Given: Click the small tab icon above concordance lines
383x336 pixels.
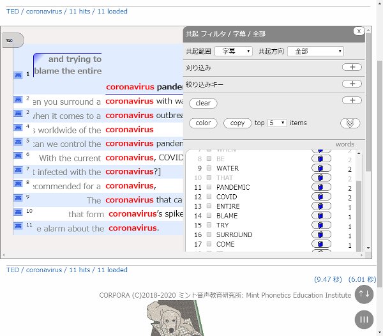Looking at the screenshot, I should (x=13, y=40).
